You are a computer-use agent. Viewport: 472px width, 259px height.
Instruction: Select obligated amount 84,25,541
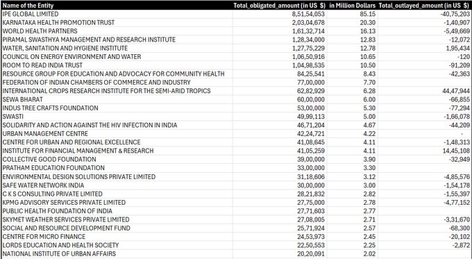[311, 74]
